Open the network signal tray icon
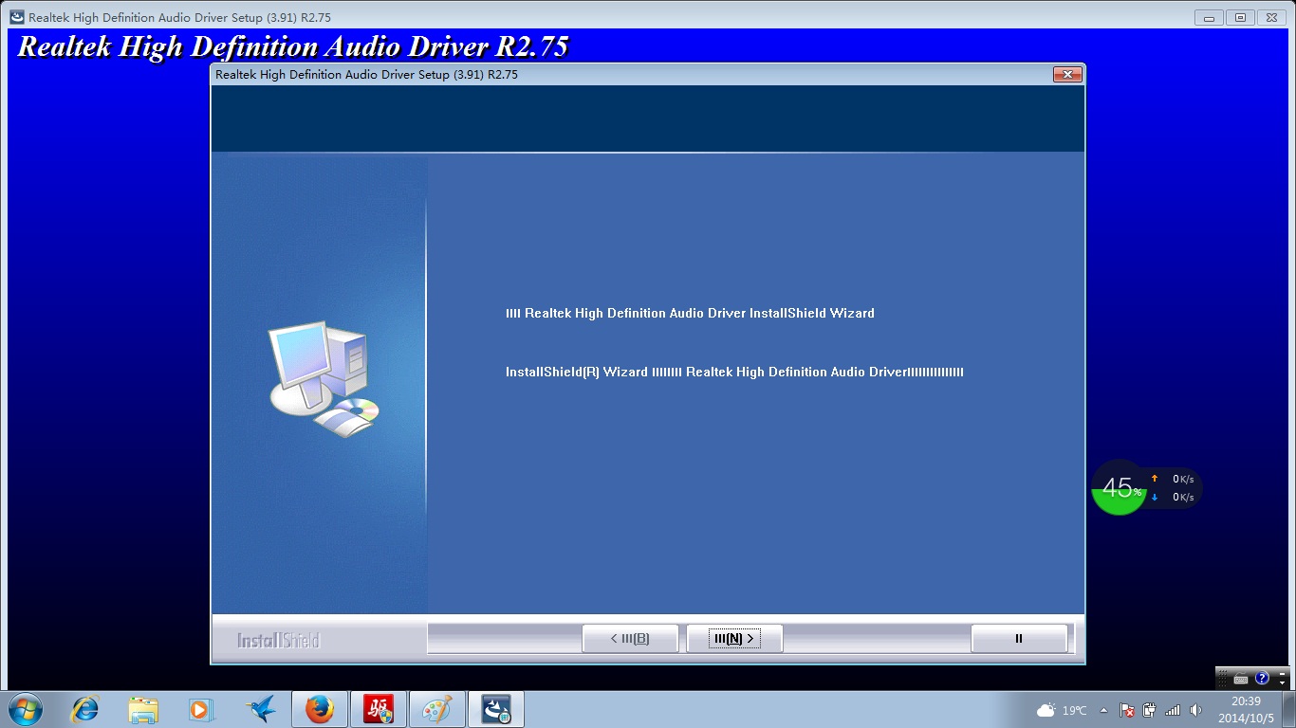 tap(1173, 710)
